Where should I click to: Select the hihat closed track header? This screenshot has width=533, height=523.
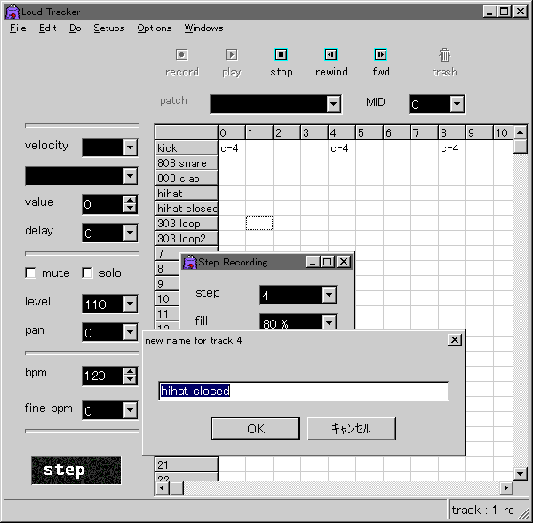(x=187, y=209)
